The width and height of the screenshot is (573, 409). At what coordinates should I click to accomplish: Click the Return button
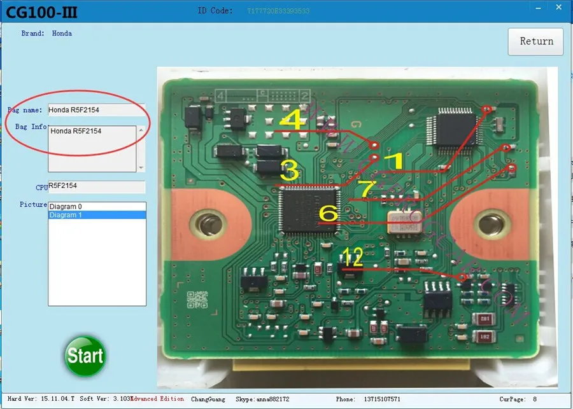(x=535, y=41)
